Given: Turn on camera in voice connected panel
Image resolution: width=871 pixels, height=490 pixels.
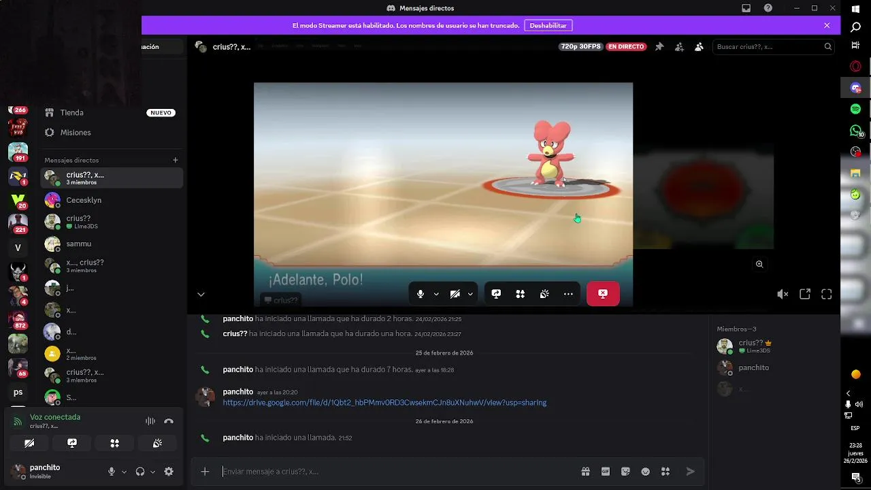Looking at the screenshot, I should coord(29,443).
